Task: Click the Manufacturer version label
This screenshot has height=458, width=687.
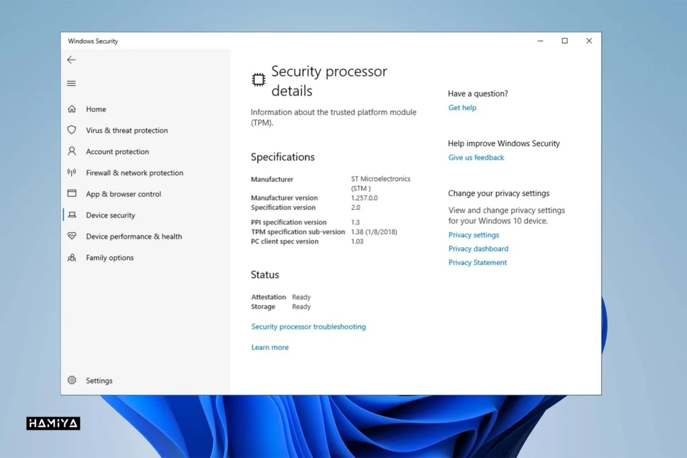Action: [x=284, y=198]
